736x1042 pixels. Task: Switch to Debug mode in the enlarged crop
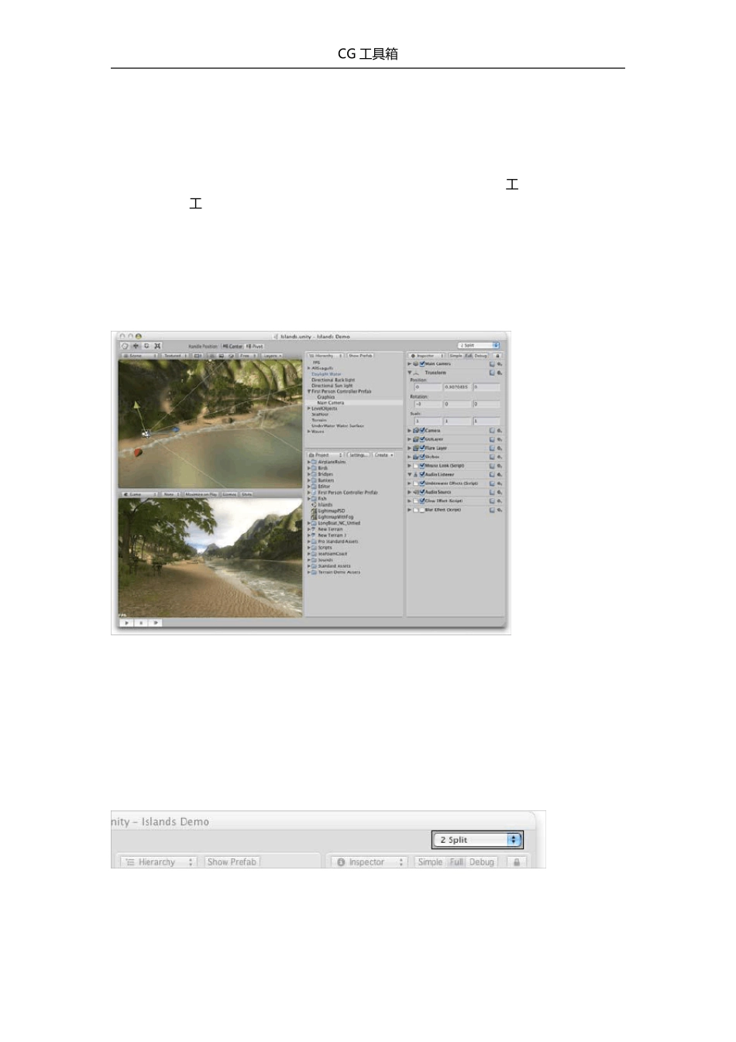click(x=481, y=861)
